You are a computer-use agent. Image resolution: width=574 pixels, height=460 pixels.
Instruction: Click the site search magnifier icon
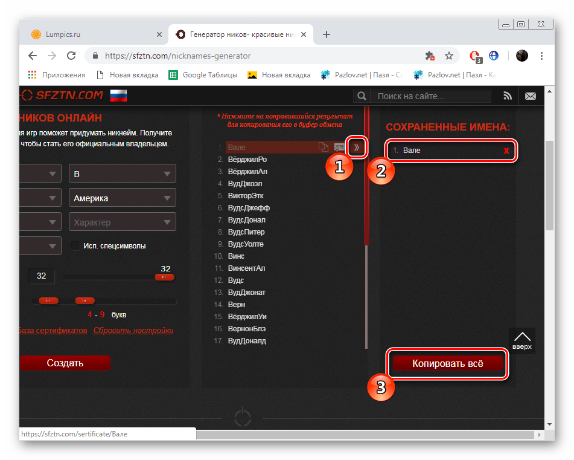click(362, 96)
